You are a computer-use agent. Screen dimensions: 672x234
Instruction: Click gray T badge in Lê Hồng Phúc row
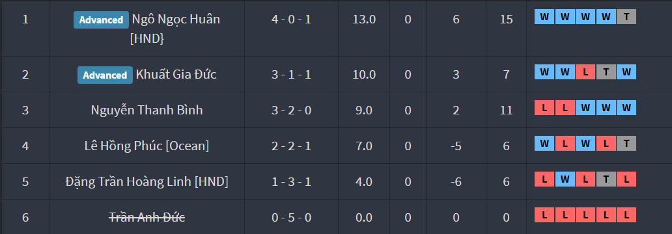[x=626, y=143]
